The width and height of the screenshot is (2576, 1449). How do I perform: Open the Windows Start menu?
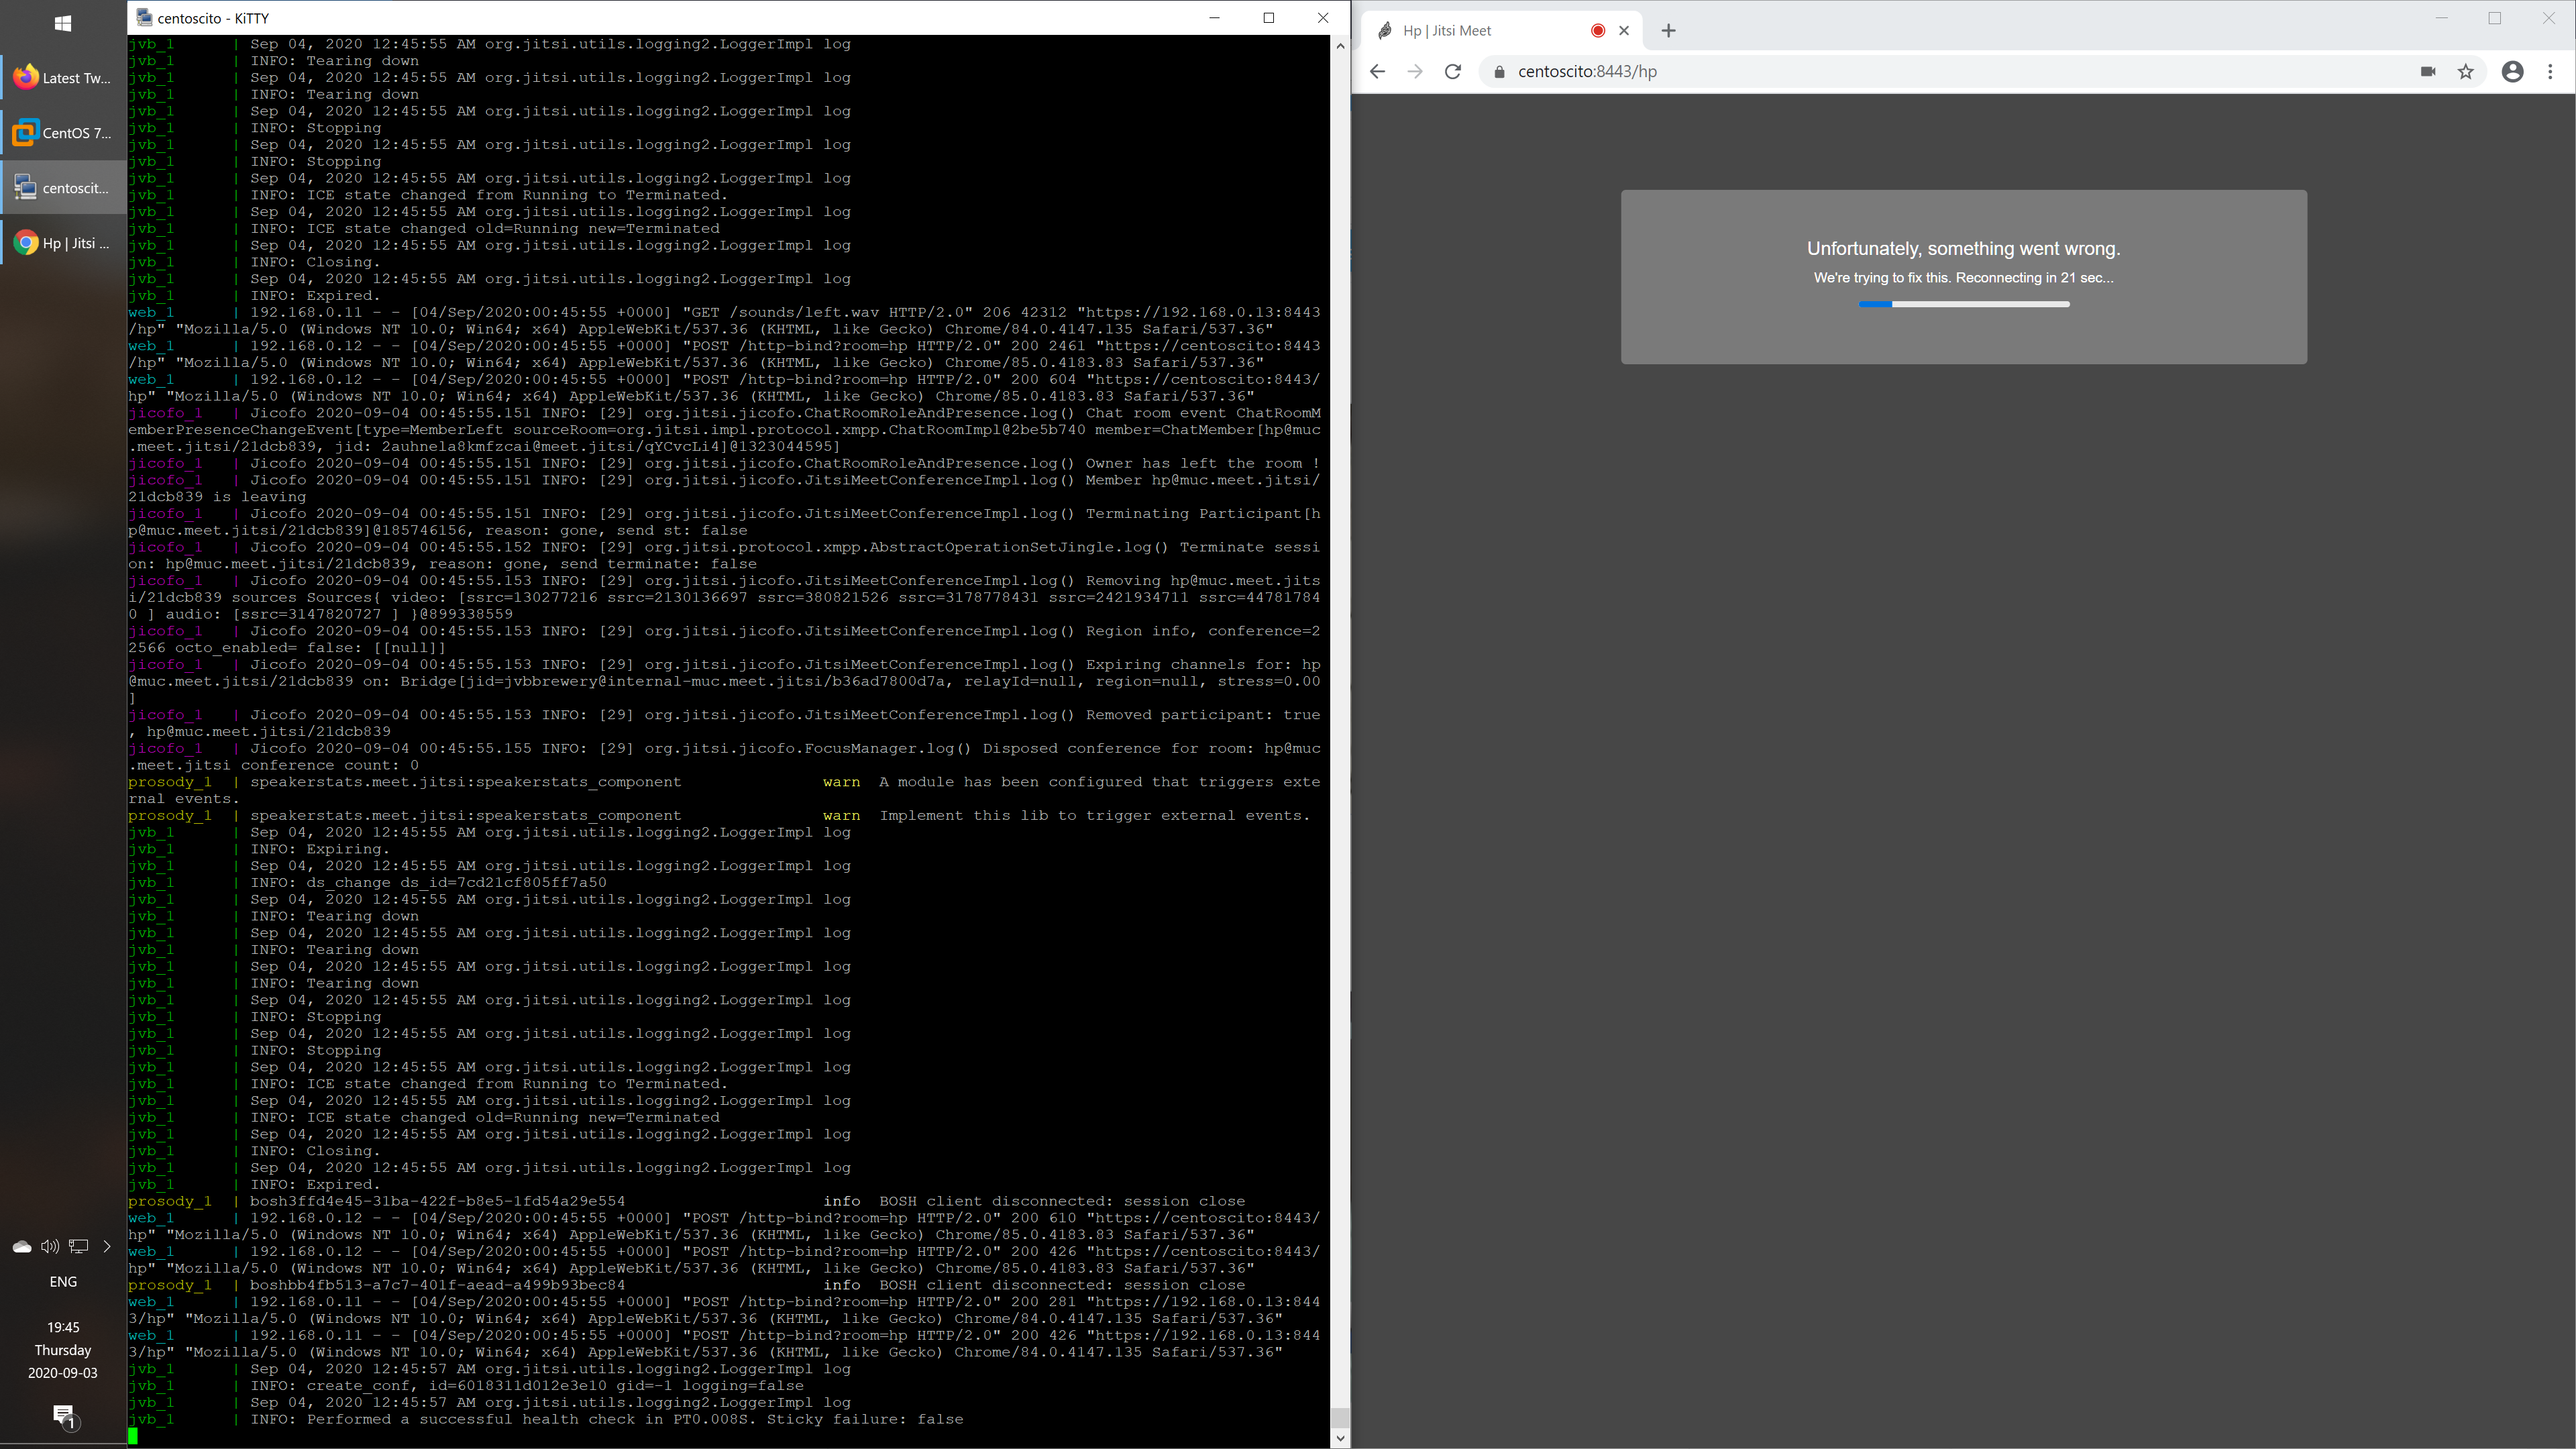63,22
